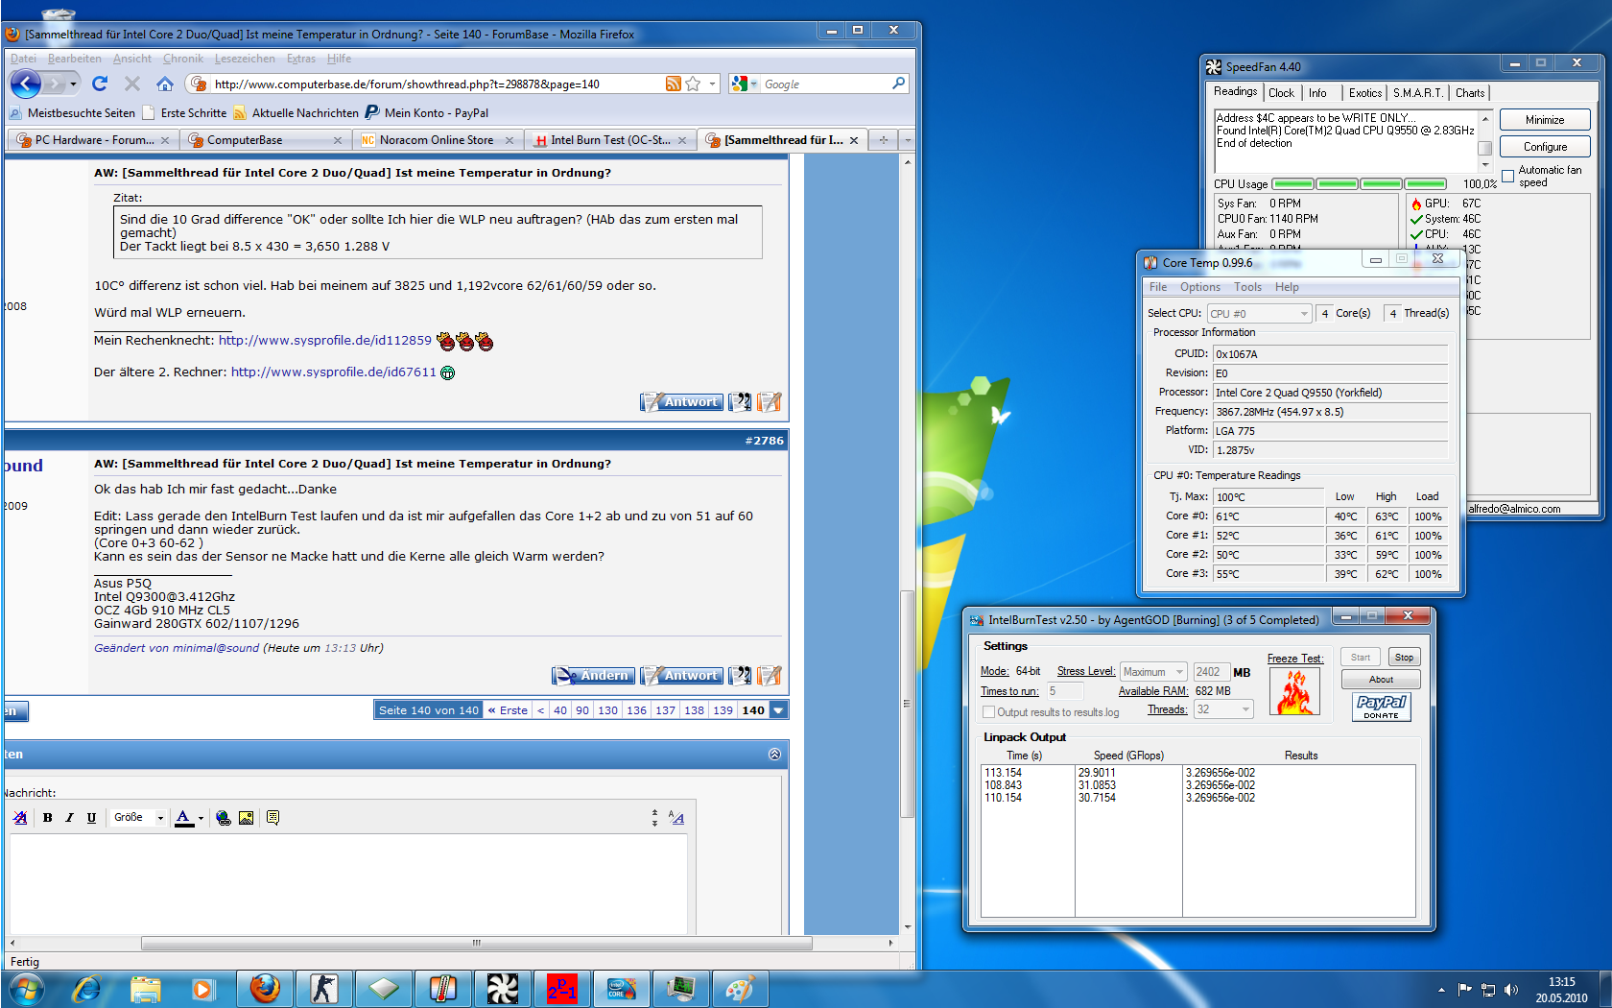Image resolution: width=1612 pixels, height=1008 pixels.
Task: Open page jump dropdown next to 140
Action: tap(779, 710)
